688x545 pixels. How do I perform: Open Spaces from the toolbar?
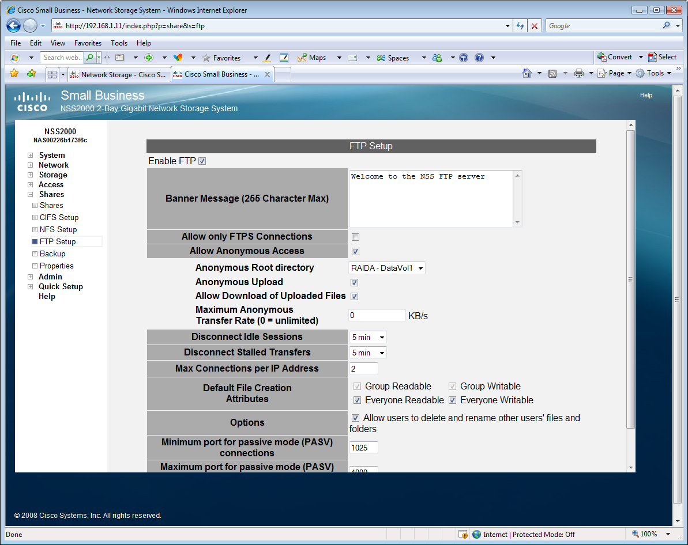tap(393, 58)
